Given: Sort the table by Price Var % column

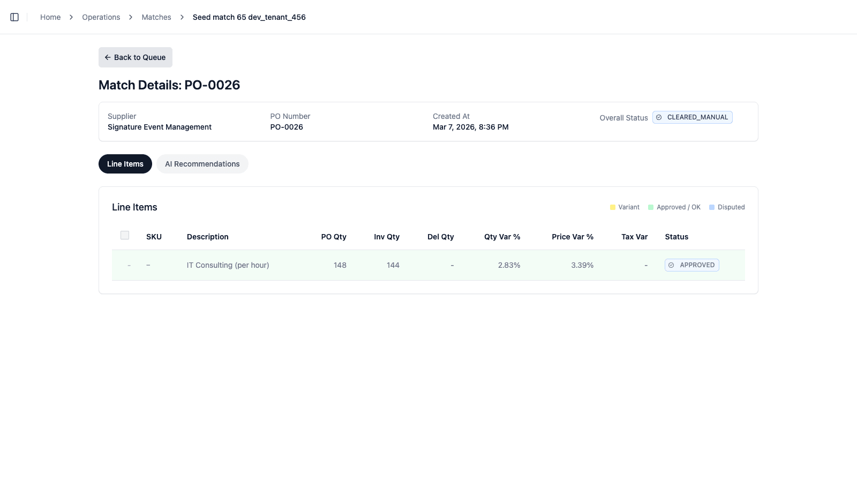Looking at the screenshot, I should (573, 237).
